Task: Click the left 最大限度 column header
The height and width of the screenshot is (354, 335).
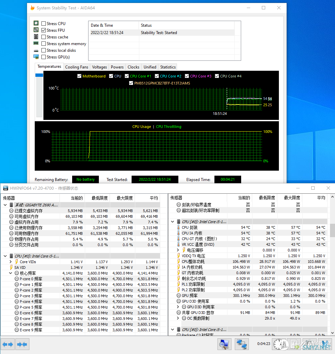Action: click(123, 198)
